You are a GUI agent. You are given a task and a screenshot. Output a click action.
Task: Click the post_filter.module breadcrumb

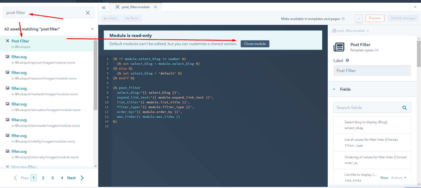pos(351,31)
